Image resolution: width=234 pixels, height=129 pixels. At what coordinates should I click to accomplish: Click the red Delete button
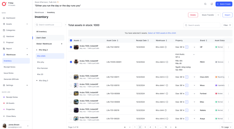point(193,15)
